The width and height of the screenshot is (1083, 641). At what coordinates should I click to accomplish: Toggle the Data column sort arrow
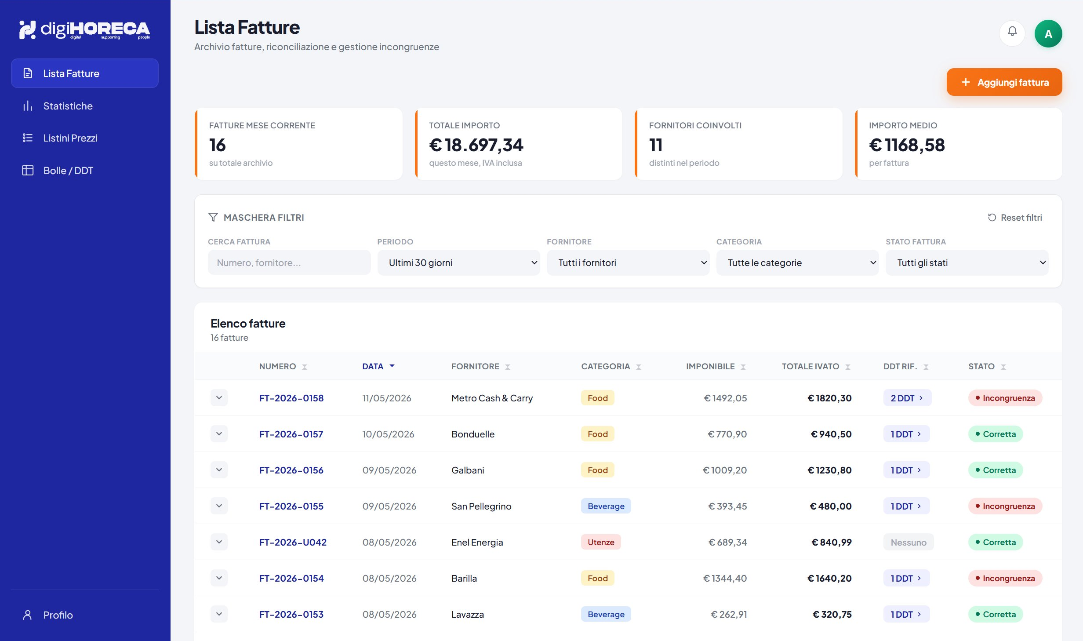(x=392, y=366)
